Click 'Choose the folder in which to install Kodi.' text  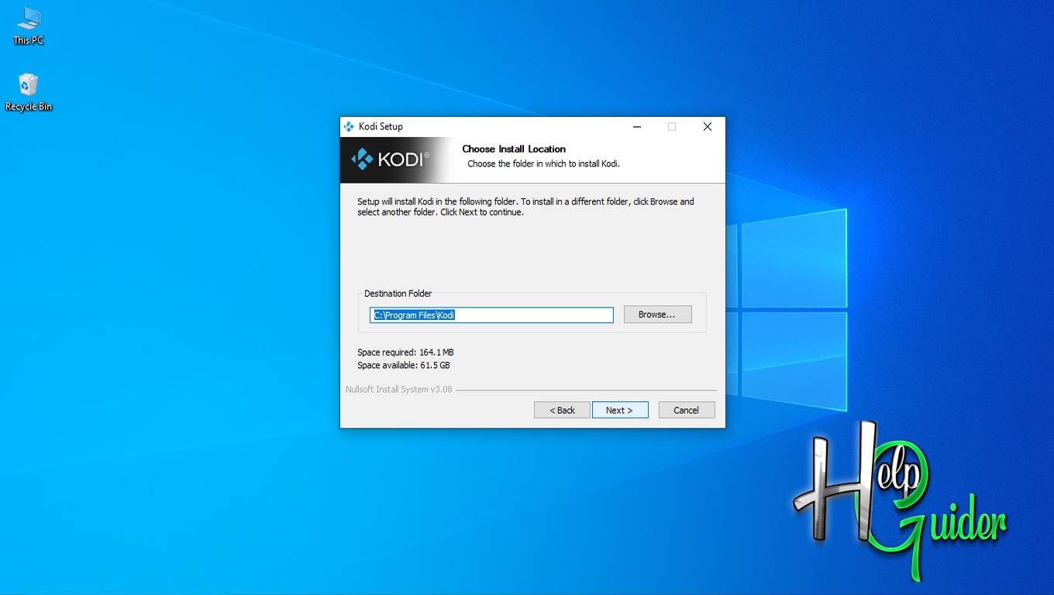point(544,164)
